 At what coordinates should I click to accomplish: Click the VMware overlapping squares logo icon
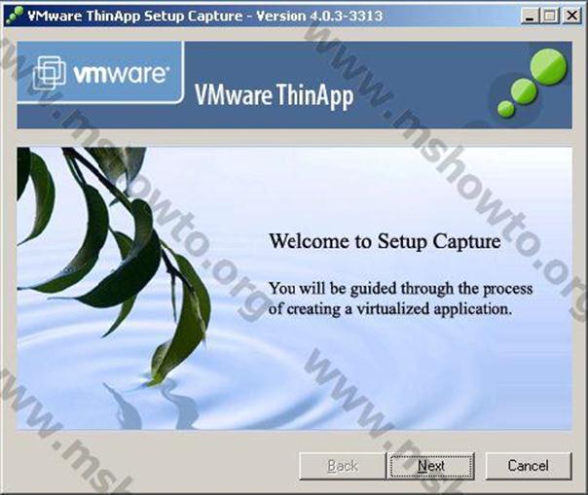[x=51, y=73]
